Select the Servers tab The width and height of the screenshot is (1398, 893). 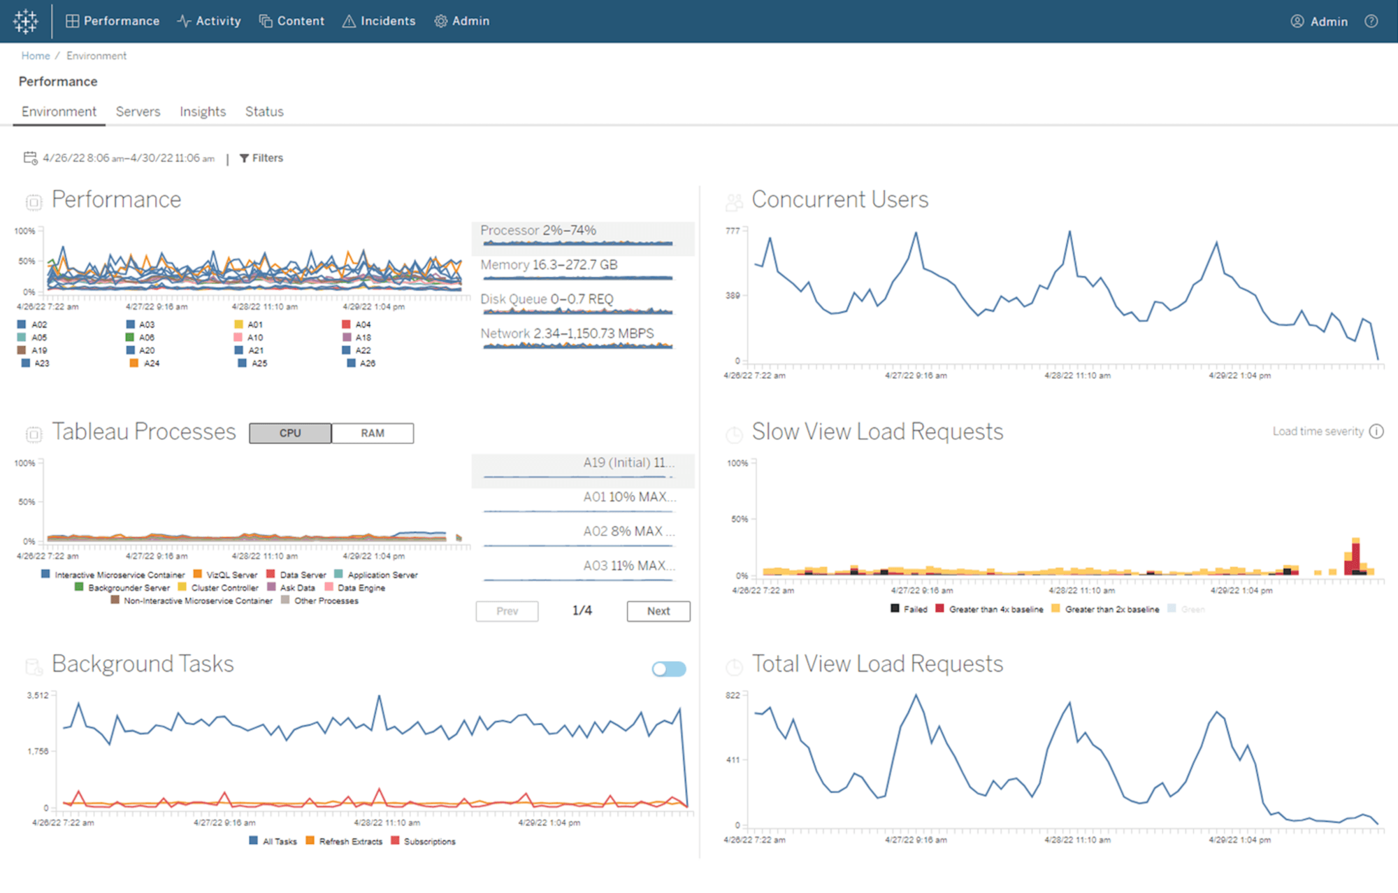point(138,111)
